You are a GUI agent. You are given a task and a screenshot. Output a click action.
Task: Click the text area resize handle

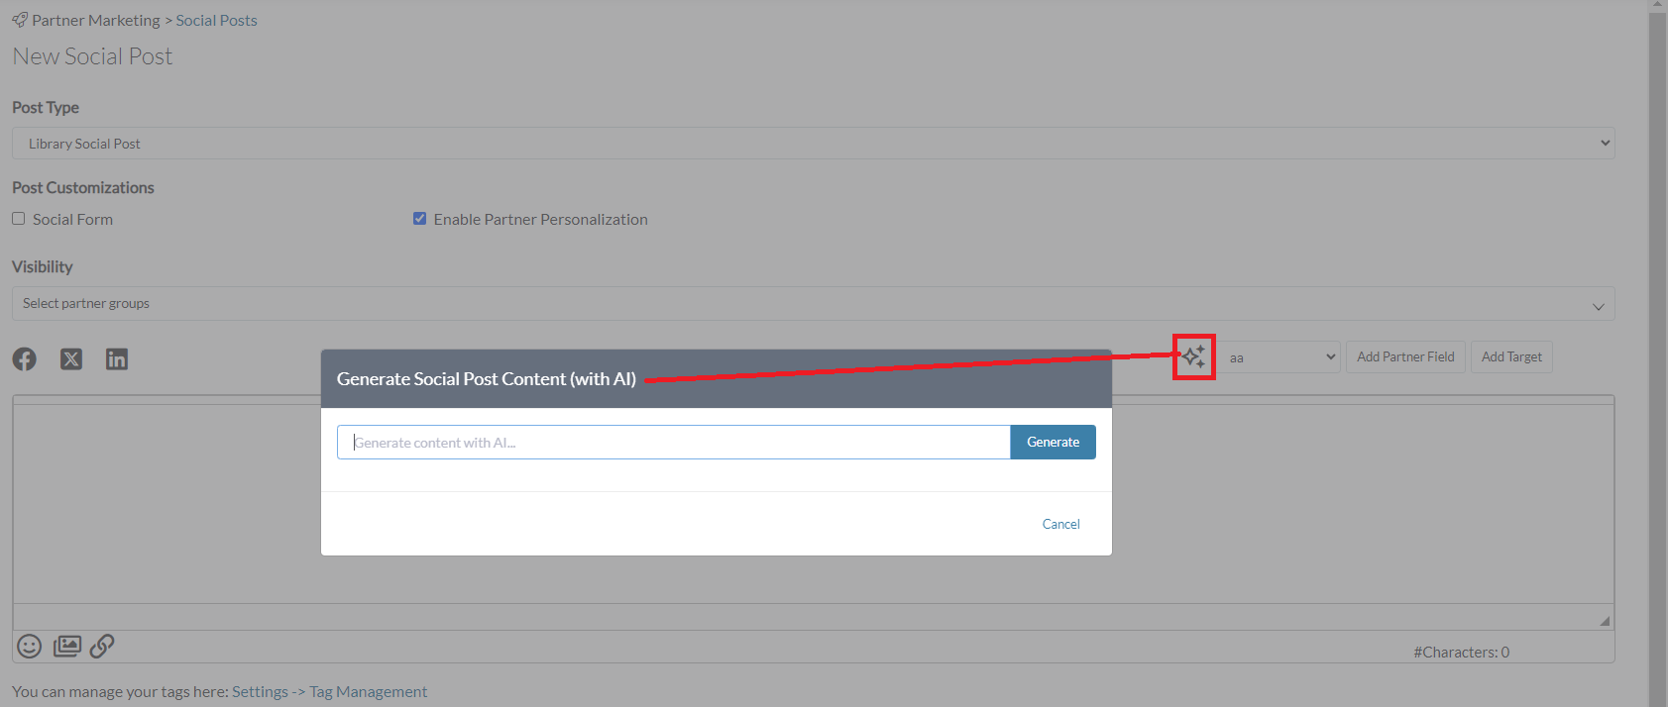(x=1605, y=621)
